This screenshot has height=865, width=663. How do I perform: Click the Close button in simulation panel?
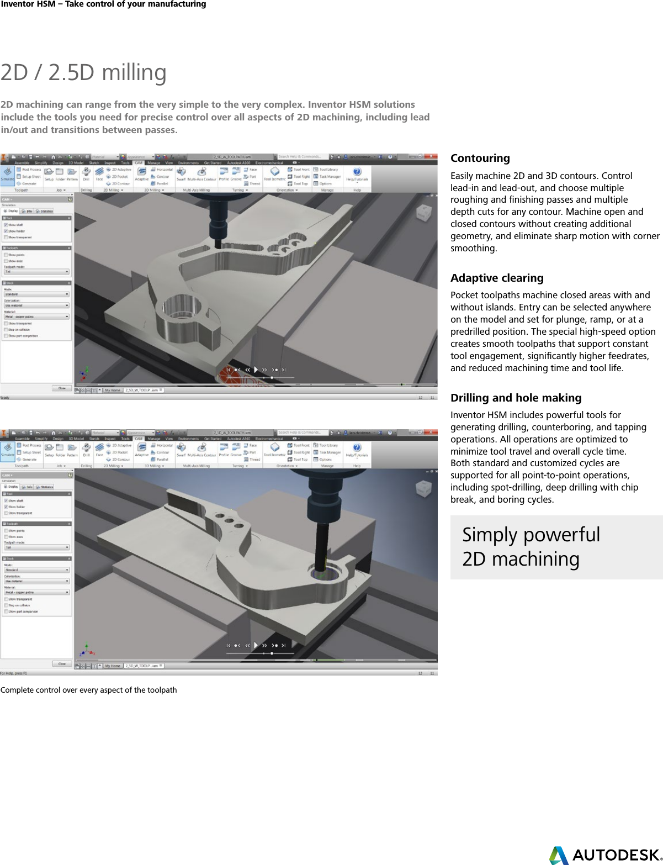tap(62, 388)
